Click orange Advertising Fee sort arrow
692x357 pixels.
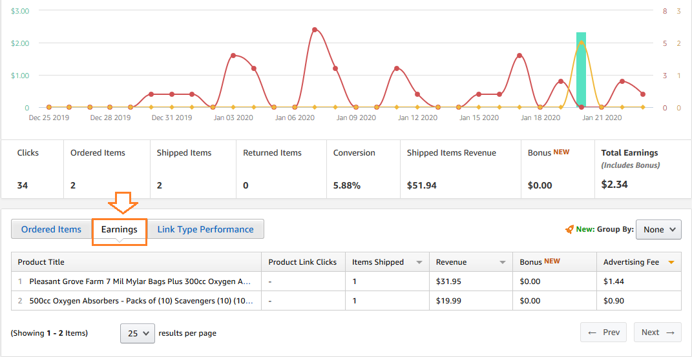coord(671,263)
